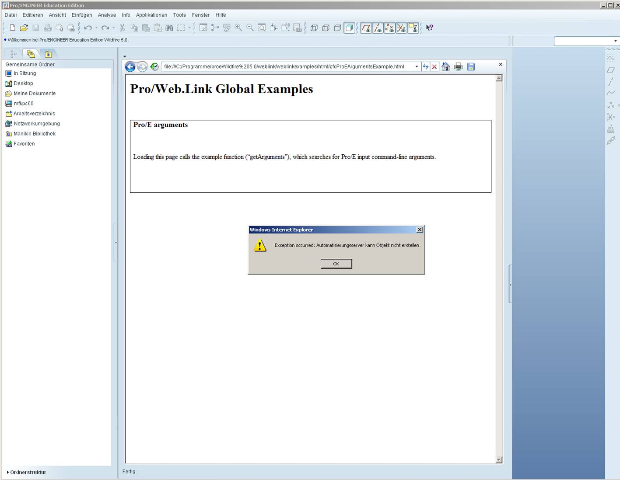Viewport: 620px width, 480px height.
Task: Switch to the Model Tree navigator tab
Action: [x=13, y=54]
